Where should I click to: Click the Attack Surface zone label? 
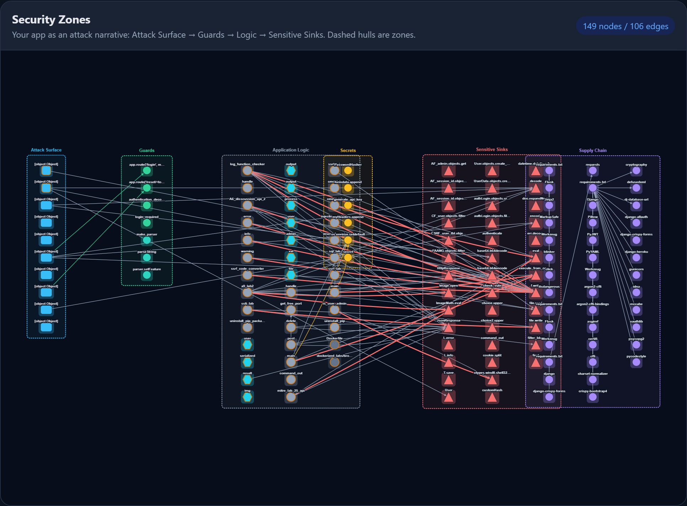tap(46, 150)
